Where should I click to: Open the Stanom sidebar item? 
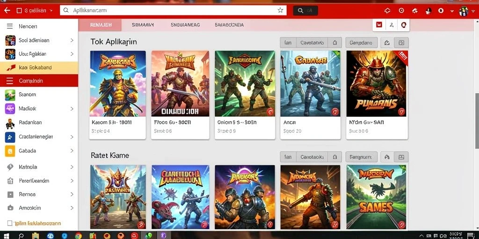click(39, 95)
